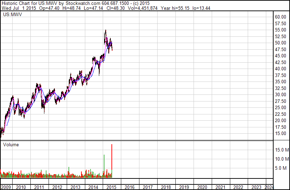Click the Vol=4,451,874 value in the header
The width and height of the screenshot is (290, 190).
point(143,8)
